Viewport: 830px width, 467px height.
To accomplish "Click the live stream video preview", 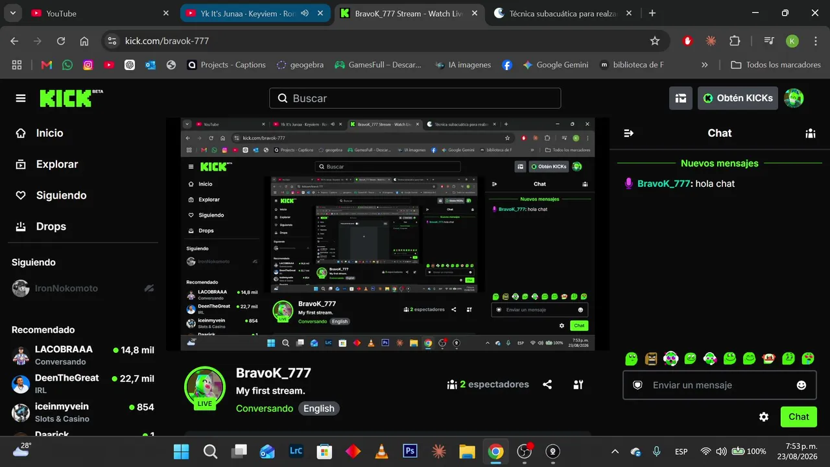I will (x=388, y=234).
